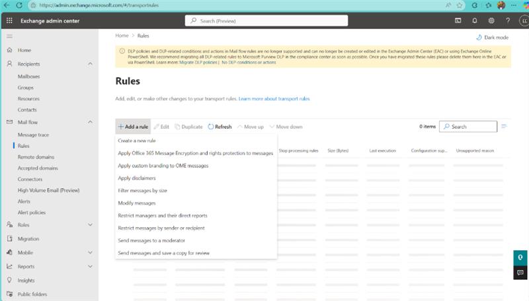Image resolution: width=529 pixels, height=301 pixels.
Task: Click Move up in the toolbar
Action: (x=251, y=127)
